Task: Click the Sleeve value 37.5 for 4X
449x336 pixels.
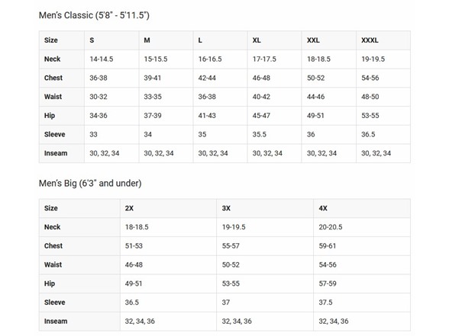Action: [x=325, y=302]
